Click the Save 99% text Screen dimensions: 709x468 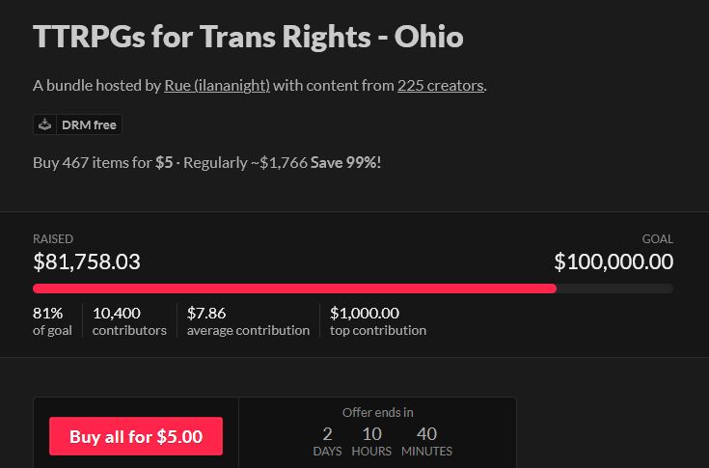pos(345,163)
